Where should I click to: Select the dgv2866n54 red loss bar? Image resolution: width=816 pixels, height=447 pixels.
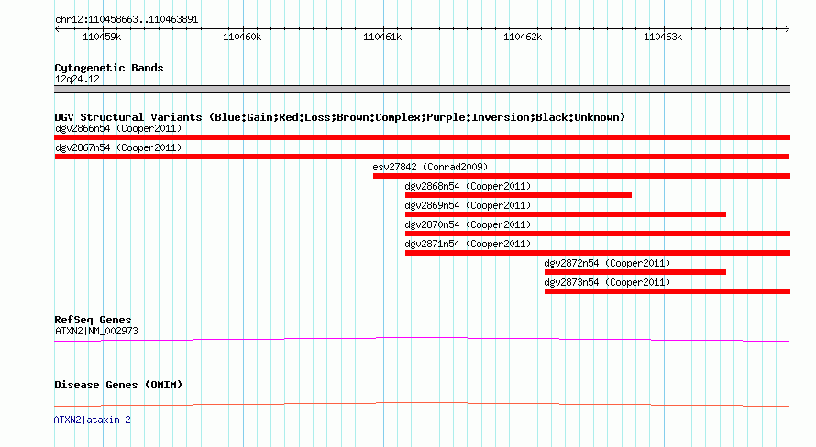coord(422,137)
